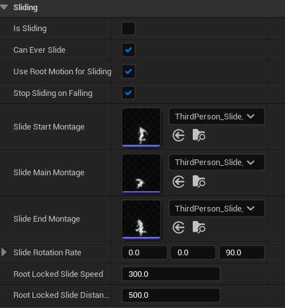Click the Root Locked Slide Speed field
Viewport: 285px width, 308px height.
click(x=171, y=274)
